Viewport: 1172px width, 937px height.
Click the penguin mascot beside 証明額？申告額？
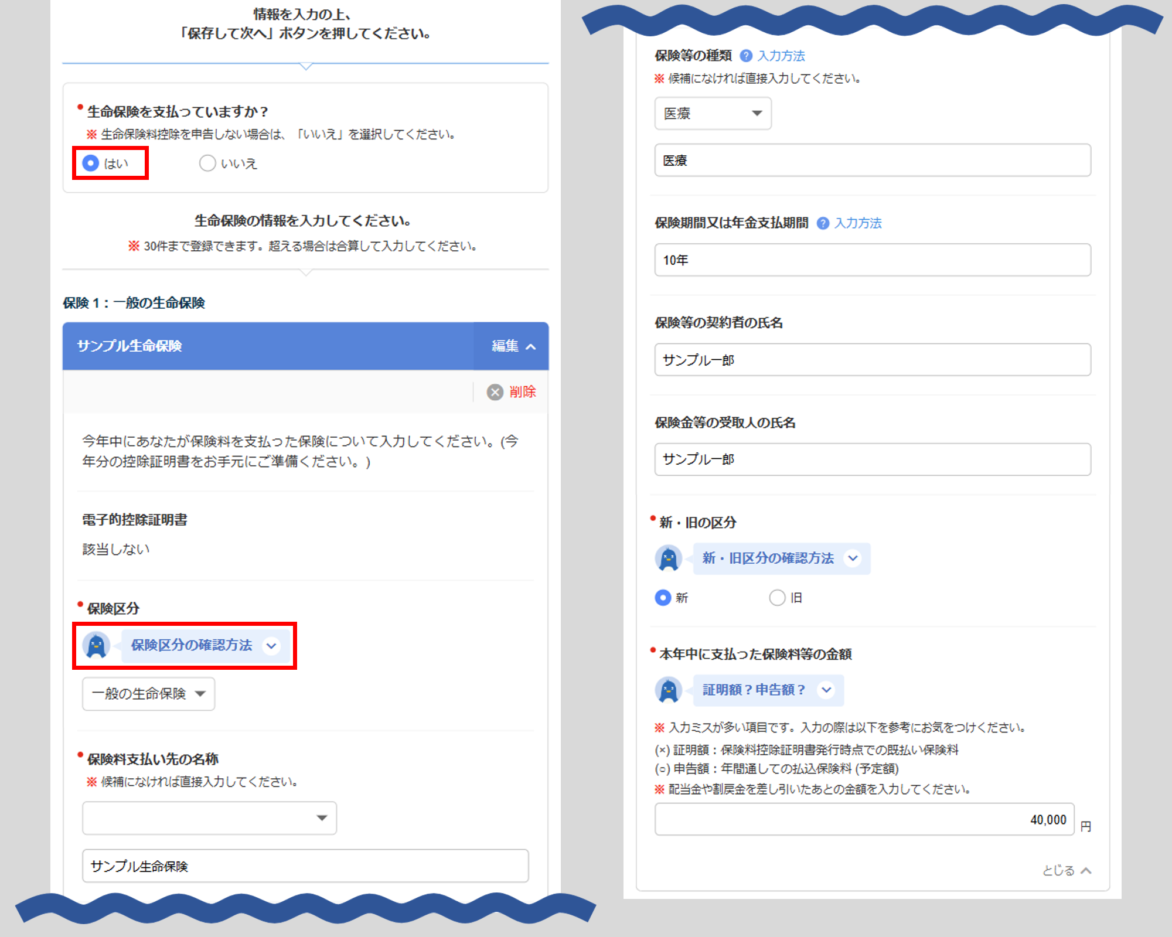(669, 690)
